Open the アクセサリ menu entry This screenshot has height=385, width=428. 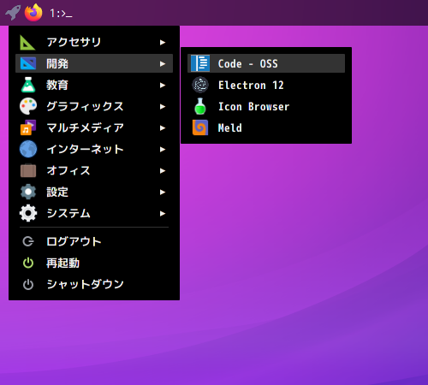(94, 42)
